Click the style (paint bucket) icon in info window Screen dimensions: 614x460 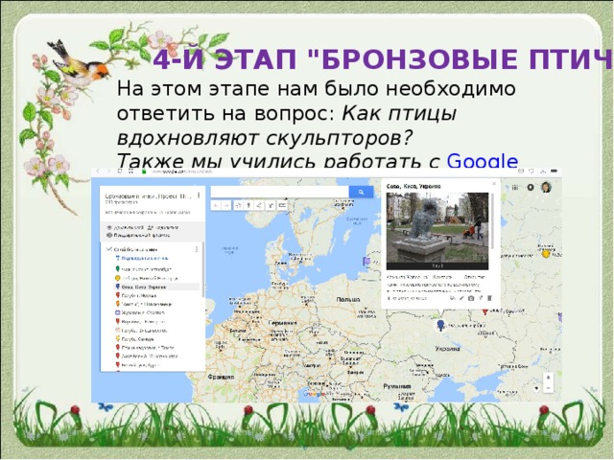tap(453, 298)
